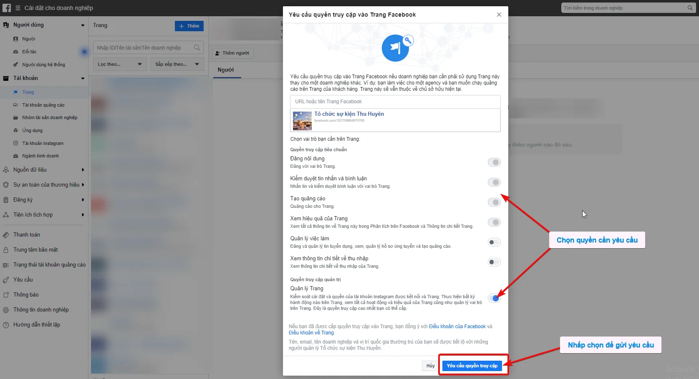Open the Điều khoản về Trang link
Image resolution: width=699 pixels, height=379 pixels.
[x=311, y=333]
